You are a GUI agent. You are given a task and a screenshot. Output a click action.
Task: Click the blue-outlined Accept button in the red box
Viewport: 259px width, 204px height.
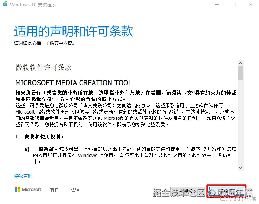(x=226, y=191)
